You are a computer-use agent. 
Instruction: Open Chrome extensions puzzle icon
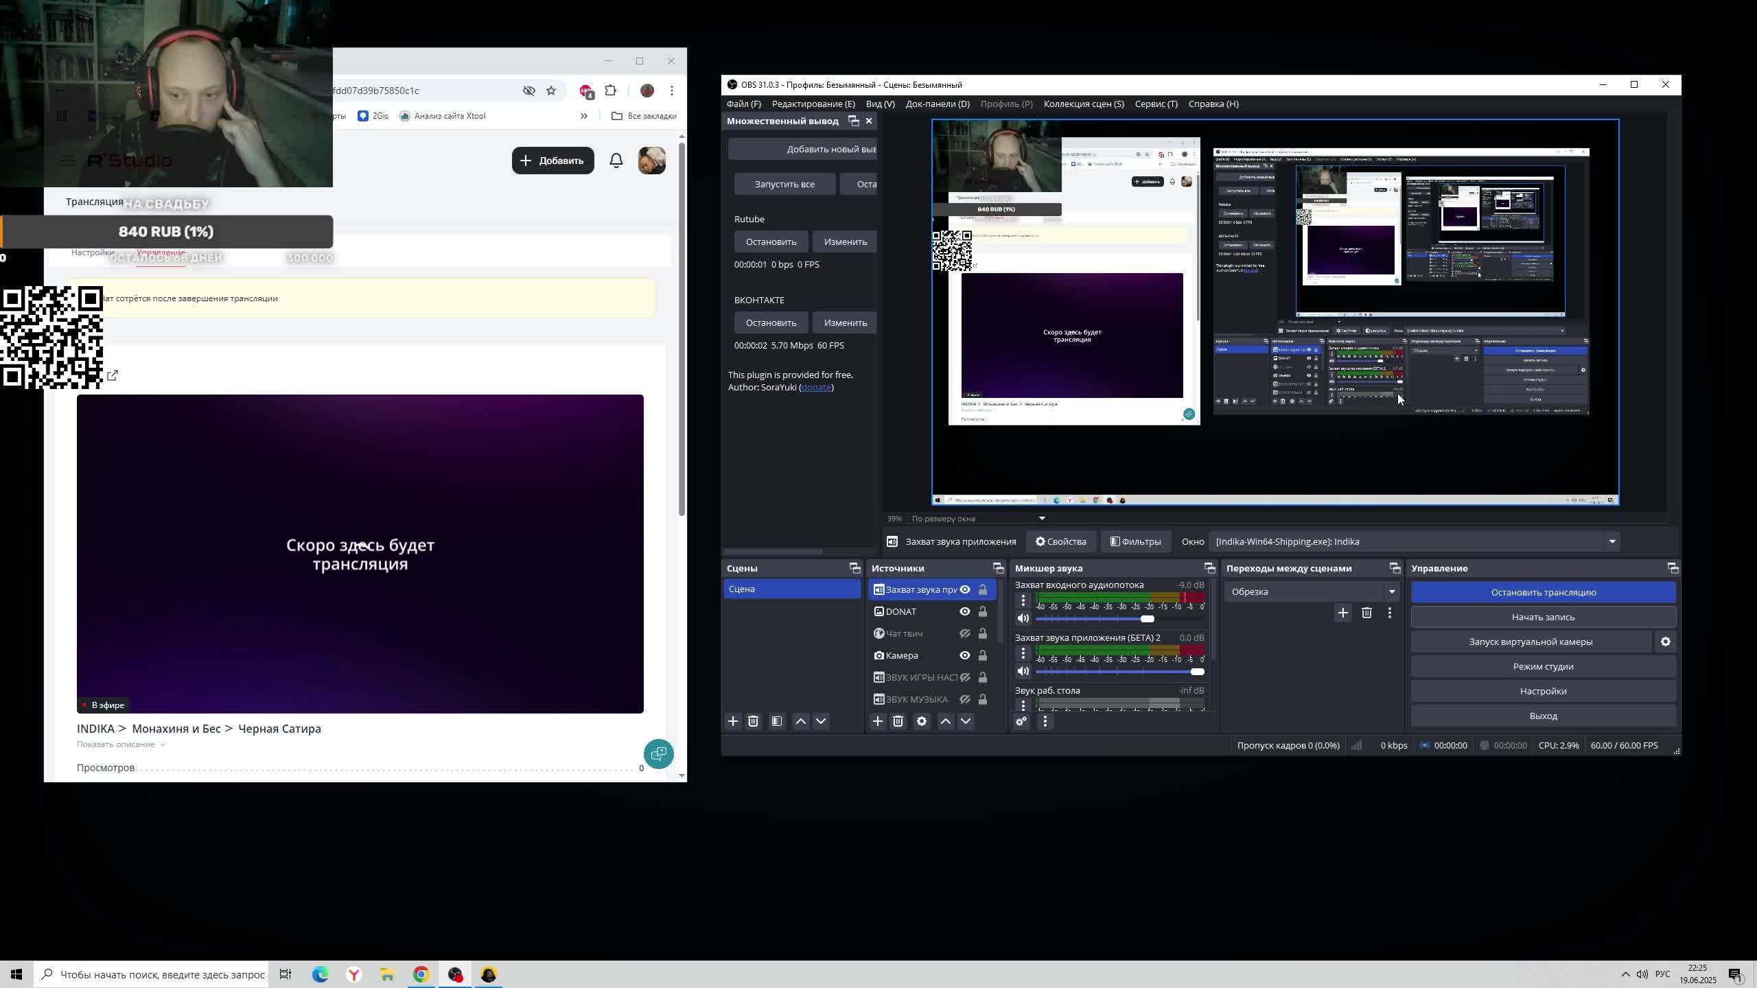click(610, 91)
